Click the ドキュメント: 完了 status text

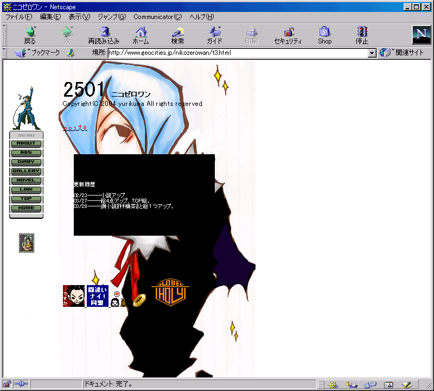[108, 384]
